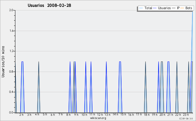Screen dimensions: 196x121
Task: Click the wikiscan.org label
Action: (98, 118)
